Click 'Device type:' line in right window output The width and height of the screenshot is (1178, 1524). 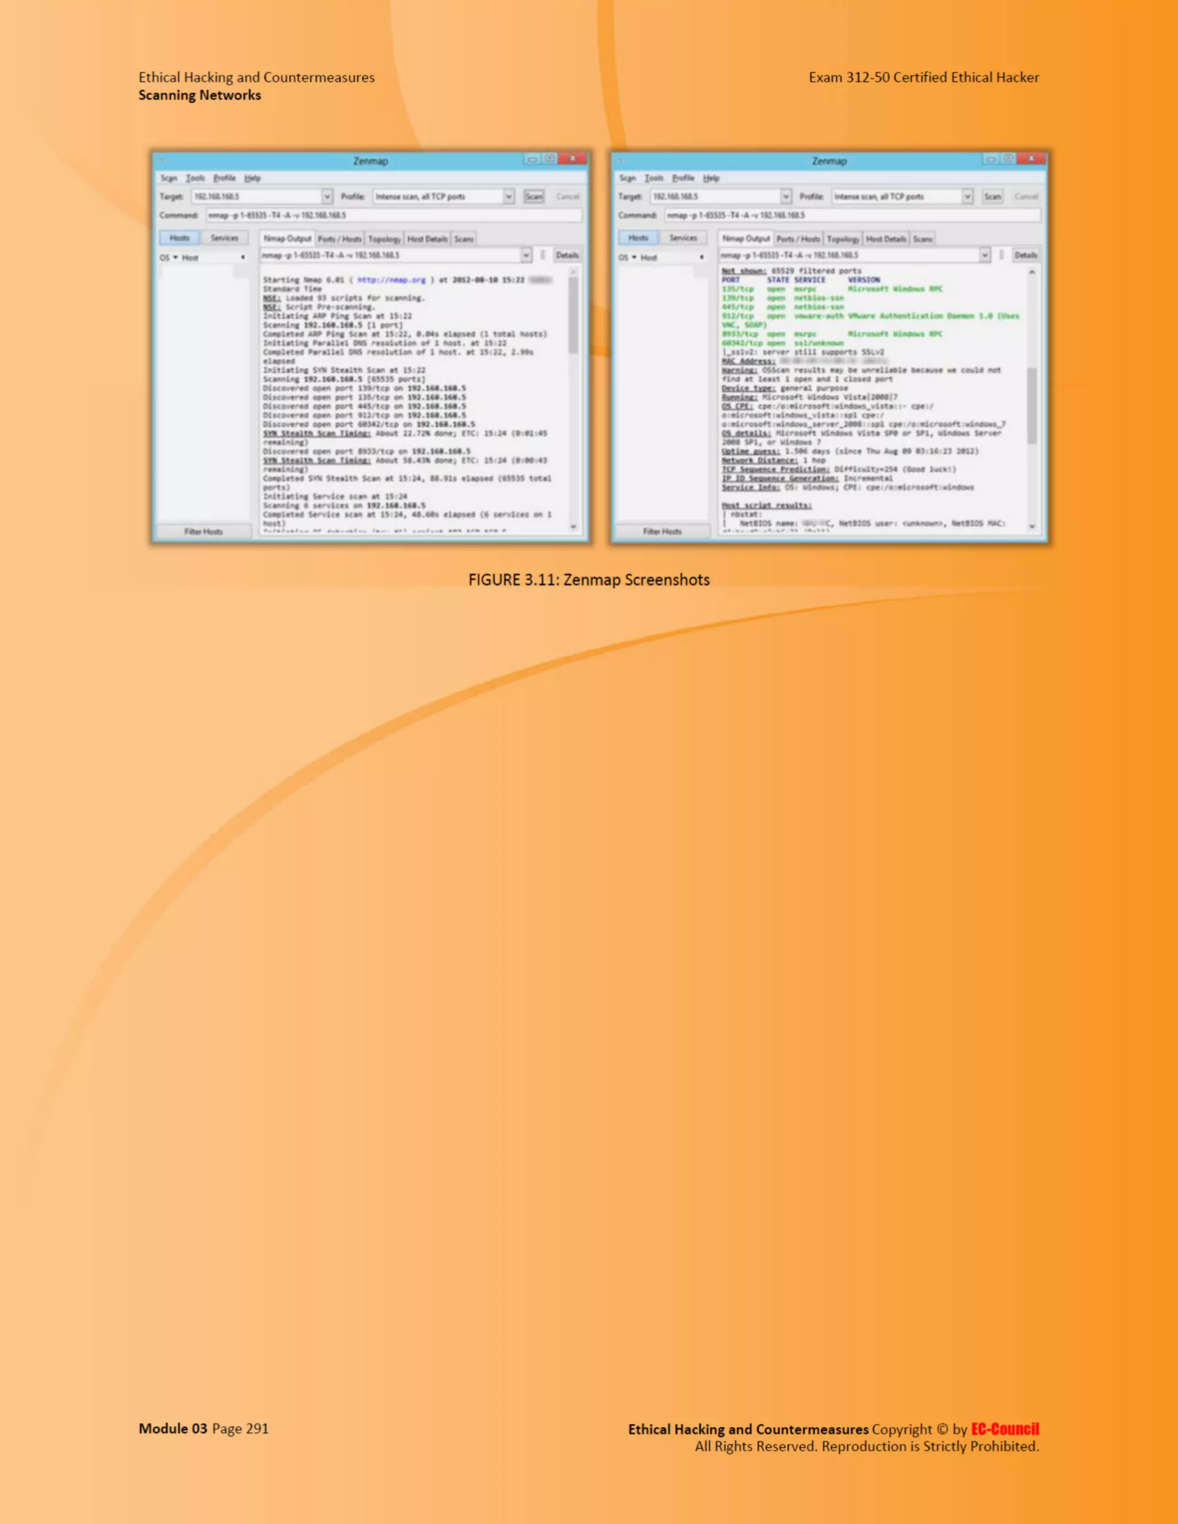pos(785,388)
